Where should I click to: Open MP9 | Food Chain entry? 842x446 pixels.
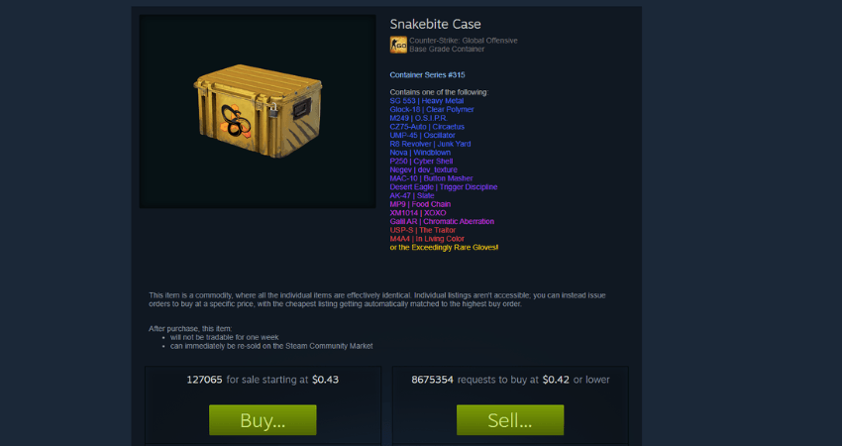pyautogui.click(x=420, y=204)
